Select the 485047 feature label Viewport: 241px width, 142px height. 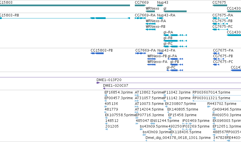click(x=142, y=121)
